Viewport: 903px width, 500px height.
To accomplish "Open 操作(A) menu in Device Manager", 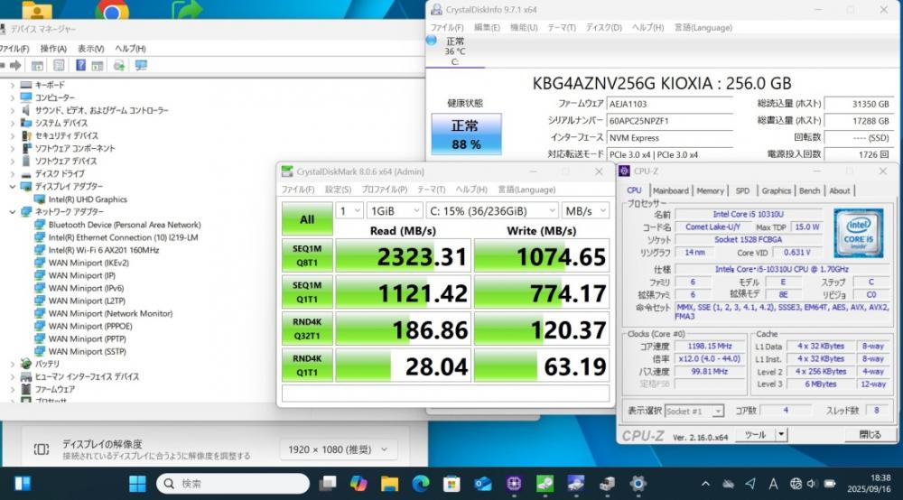I will pyautogui.click(x=53, y=49).
